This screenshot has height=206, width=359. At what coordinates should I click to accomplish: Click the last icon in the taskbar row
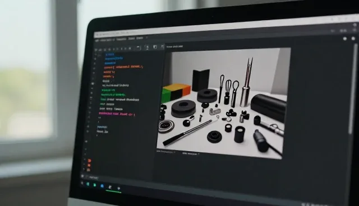coord(118,188)
